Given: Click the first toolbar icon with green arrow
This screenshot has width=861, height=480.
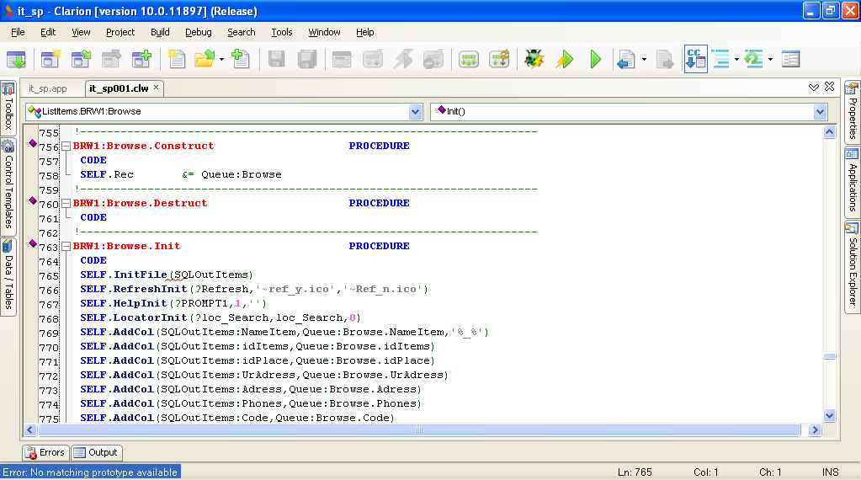Looking at the screenshot, I should 17,59.
